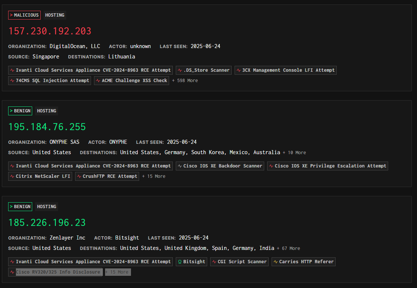Click the source country Singapore

[x=46, y=57]
